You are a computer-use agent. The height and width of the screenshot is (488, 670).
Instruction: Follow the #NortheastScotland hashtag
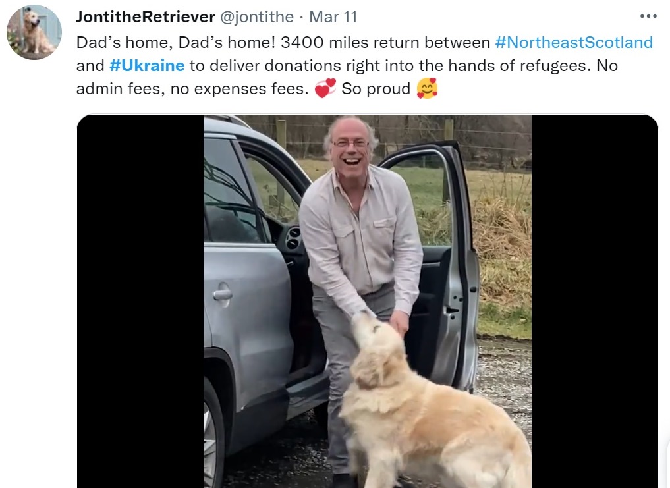tap(574, 42)
